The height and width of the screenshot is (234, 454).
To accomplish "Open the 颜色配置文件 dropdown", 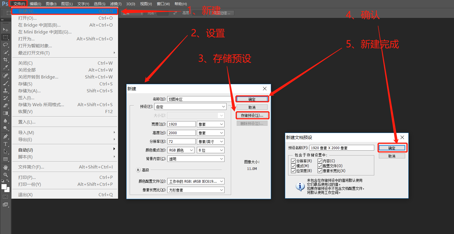I will 196,181.
